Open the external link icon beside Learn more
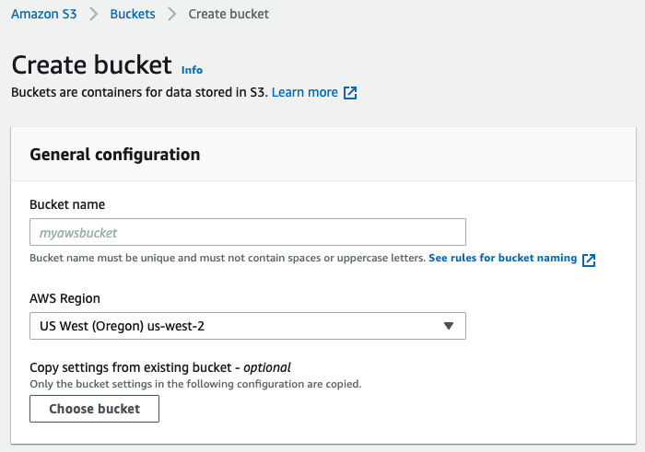The height and width of the screenshot is (452, 645). pos(350,93)
